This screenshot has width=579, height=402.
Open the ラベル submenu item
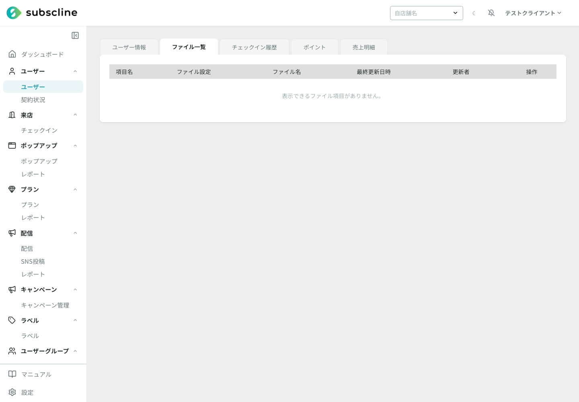[x=30, y=336]
